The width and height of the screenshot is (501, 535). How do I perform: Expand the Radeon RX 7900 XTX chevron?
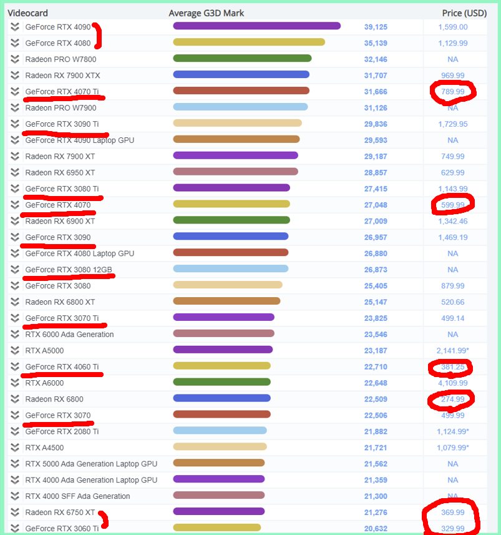(15, 76)
